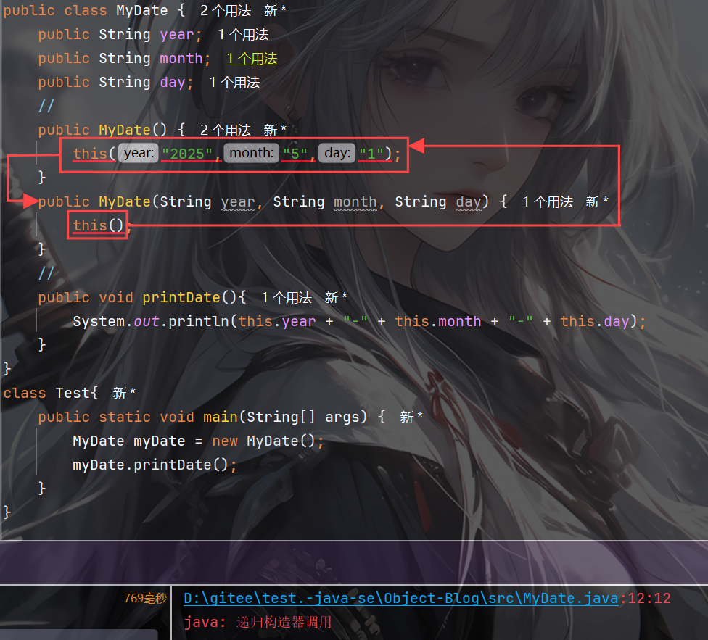This screenshot has height=640, width=708.
Task: Click the '1 个用法' hint beside the year field
Action: point(243,34)
